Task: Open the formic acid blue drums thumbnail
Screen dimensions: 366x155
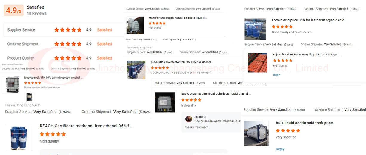Action: (x=255, y=29)
